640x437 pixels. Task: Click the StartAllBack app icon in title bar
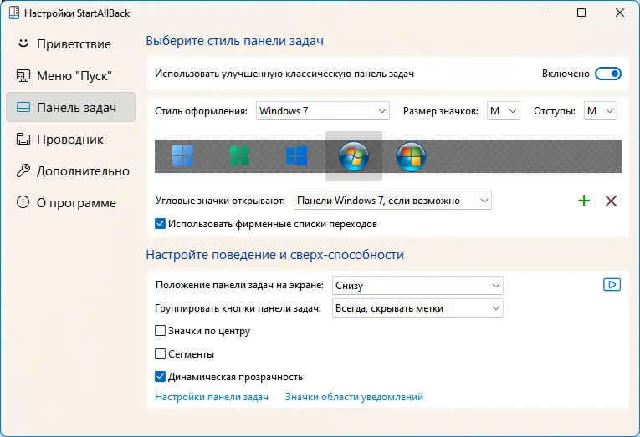pos(14,13)
